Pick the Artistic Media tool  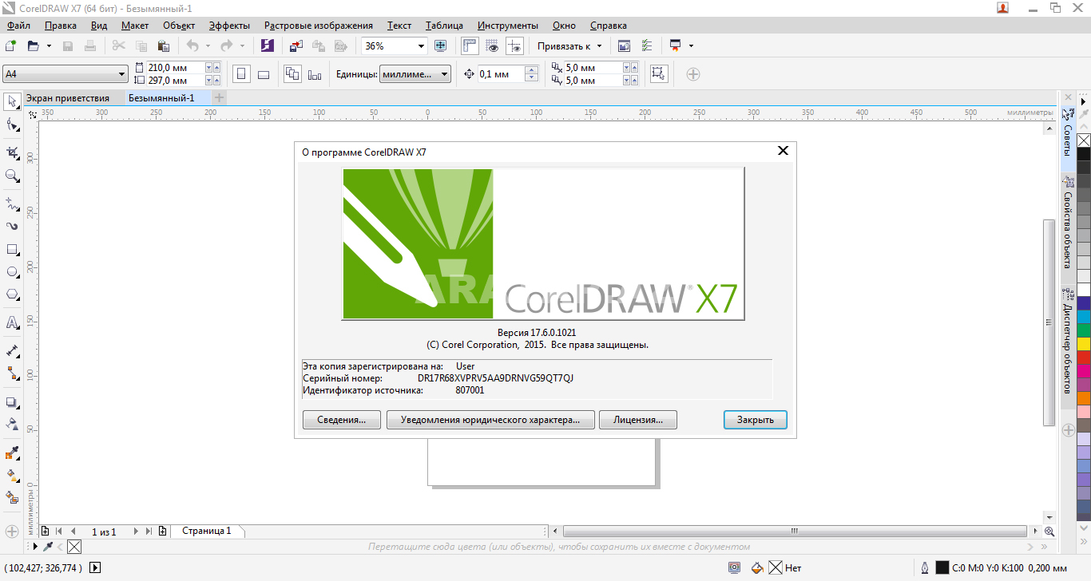[12, 226]
